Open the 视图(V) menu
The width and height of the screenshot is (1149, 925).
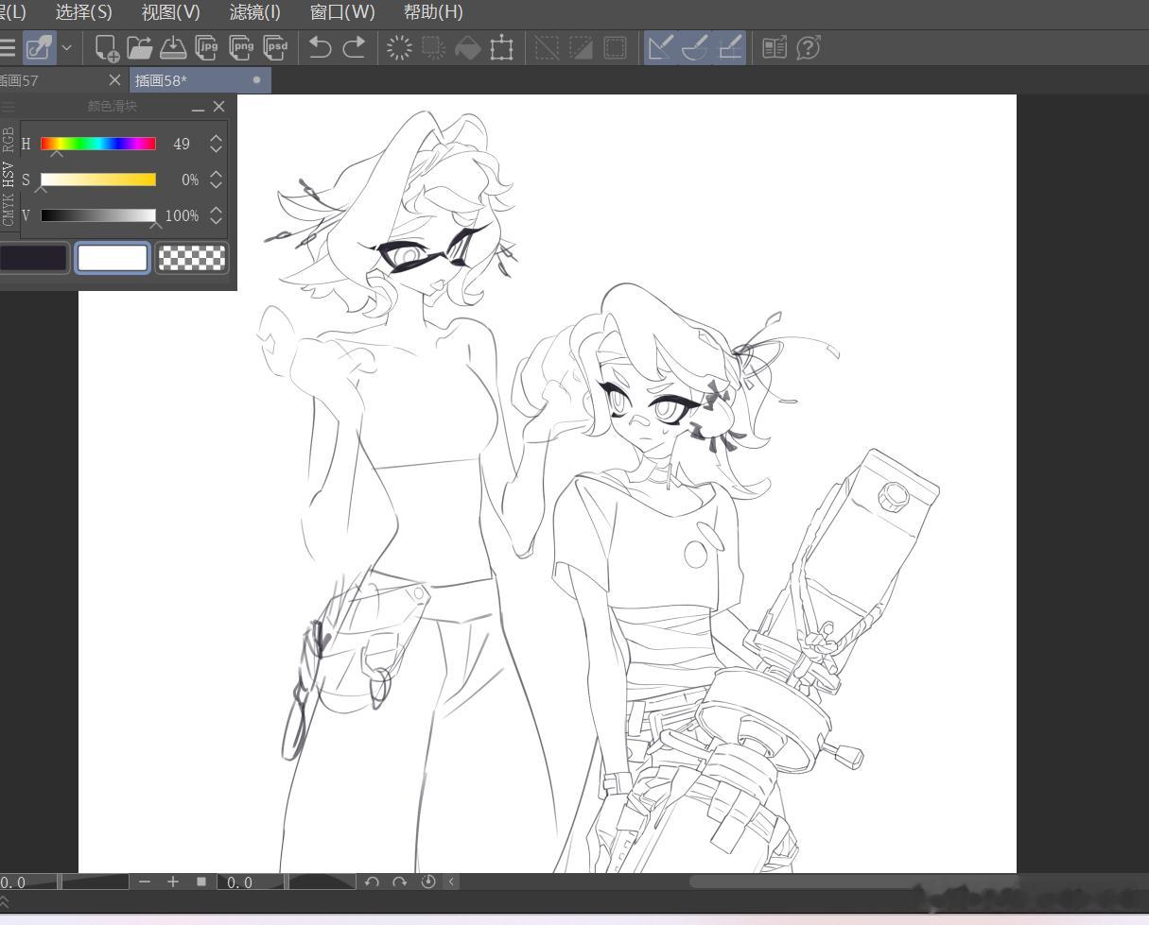coord(171,12)
